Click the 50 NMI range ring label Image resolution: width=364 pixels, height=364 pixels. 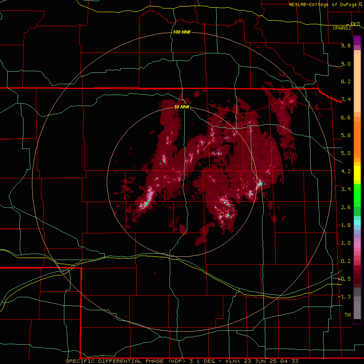pos(182,107)
